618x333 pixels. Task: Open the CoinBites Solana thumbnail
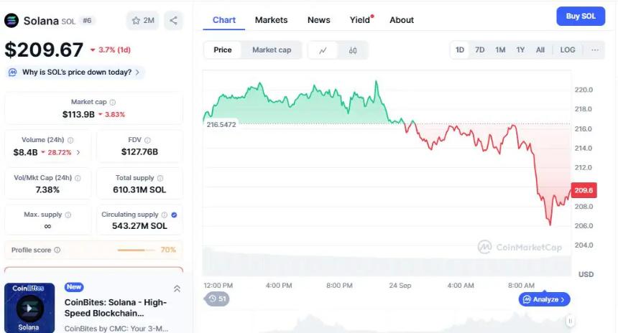point(29,308)
